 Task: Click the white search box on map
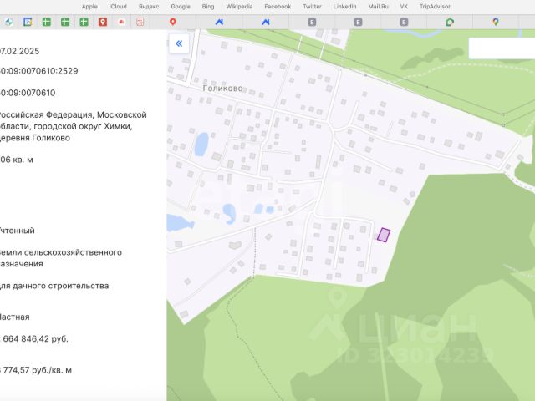click(x=502, y=48)
